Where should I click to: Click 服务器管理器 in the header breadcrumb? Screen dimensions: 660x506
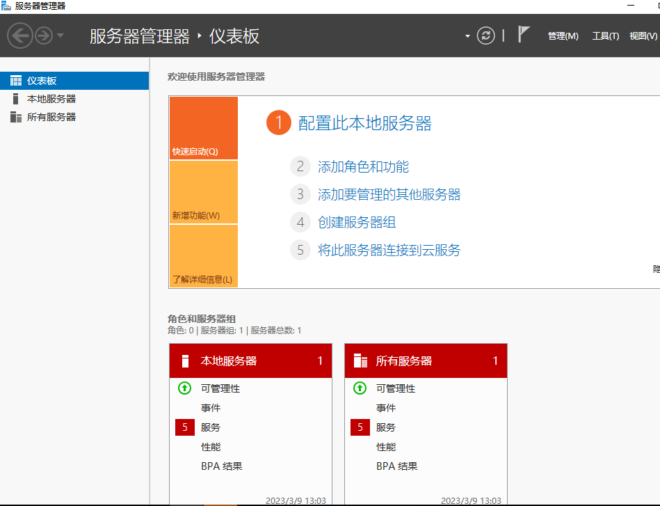140,36
